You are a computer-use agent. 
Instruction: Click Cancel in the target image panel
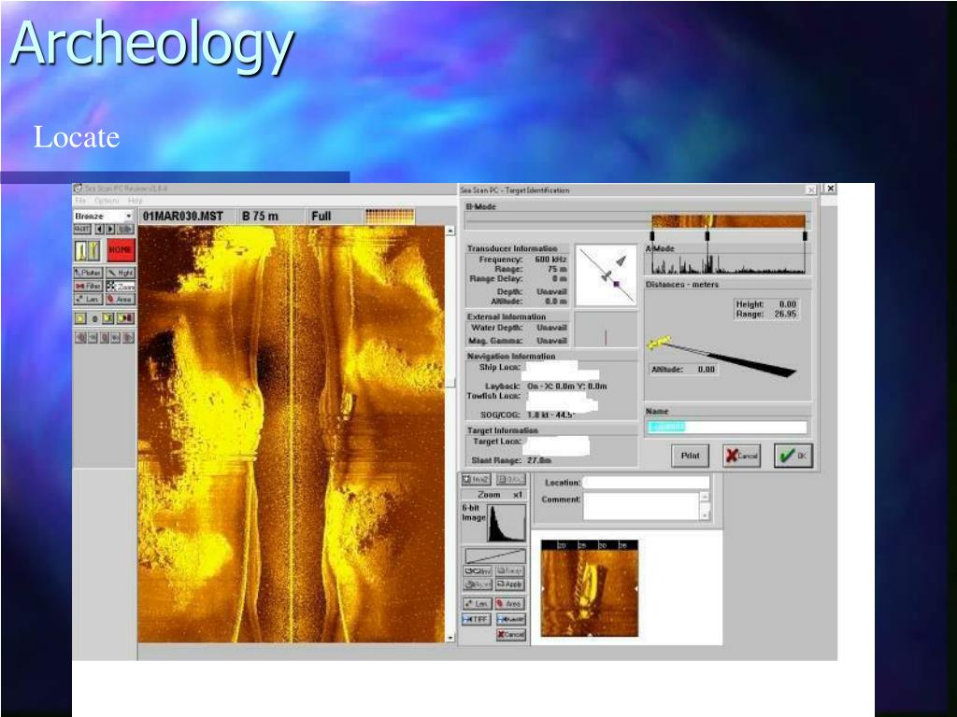pos(510,634)
